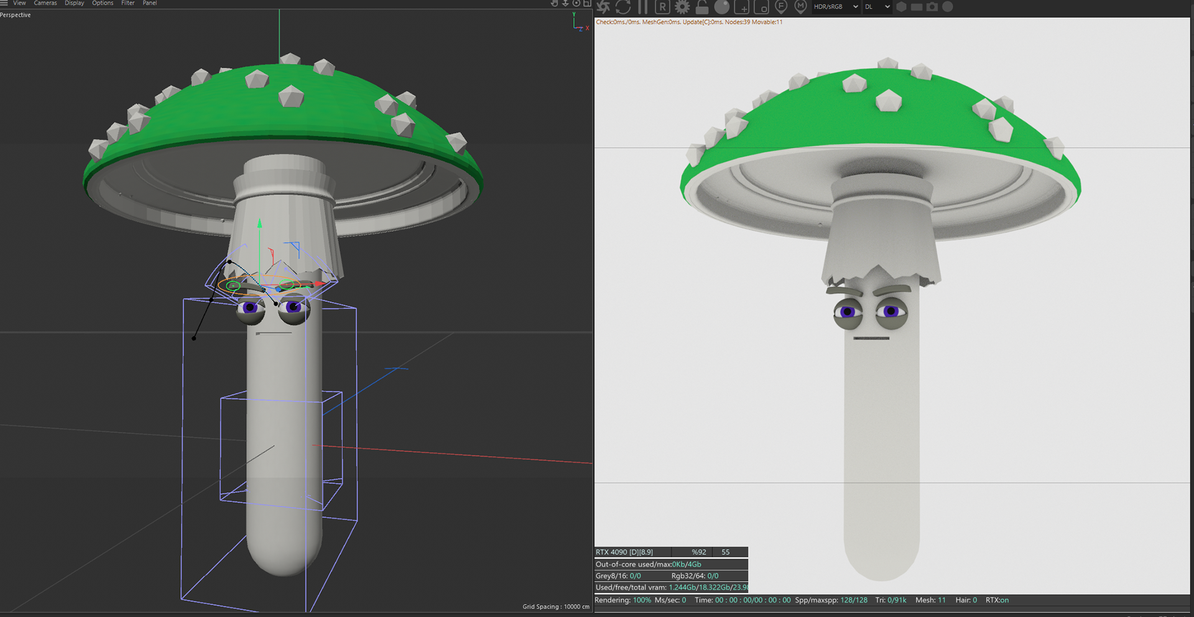The height and width of the screenshot is (617, 1194).
Task: Click the RTX 4090 [D][8.9] GPU entry
Action: (624, 552)
